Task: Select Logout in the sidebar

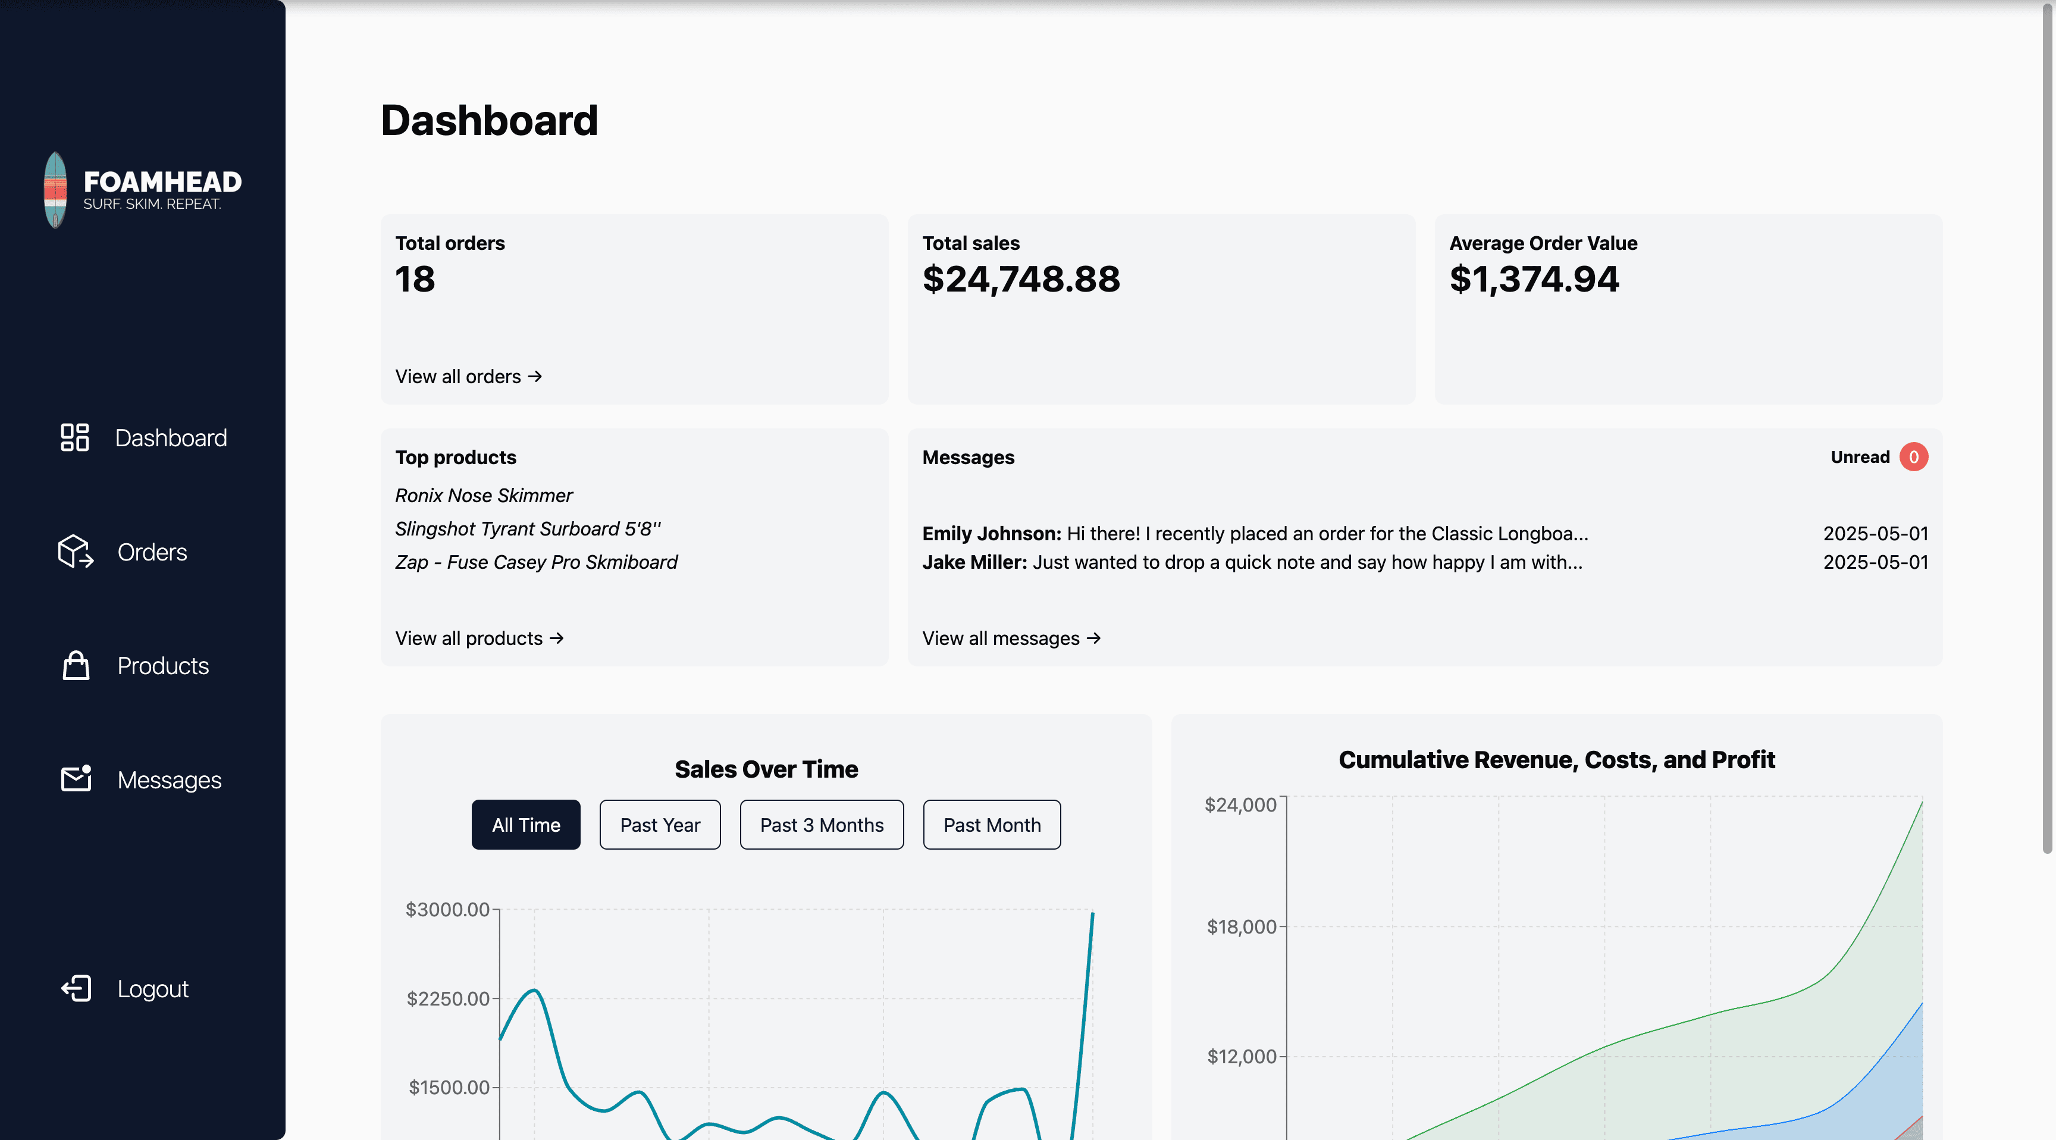Action: point(126,988)
